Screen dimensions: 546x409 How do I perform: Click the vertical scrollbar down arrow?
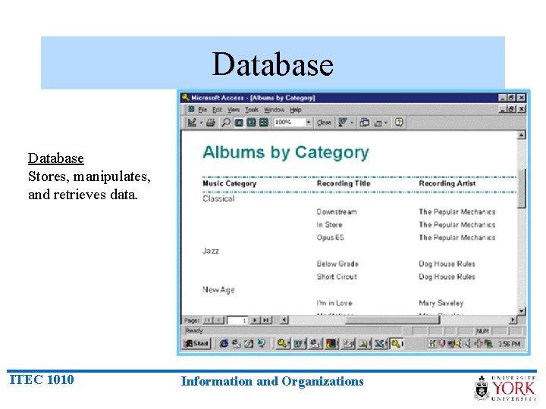(521, 311)
